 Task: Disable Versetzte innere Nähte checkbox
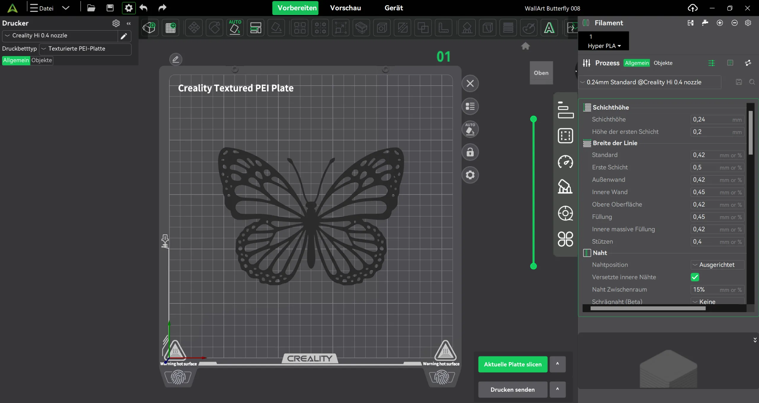[695, 277]
